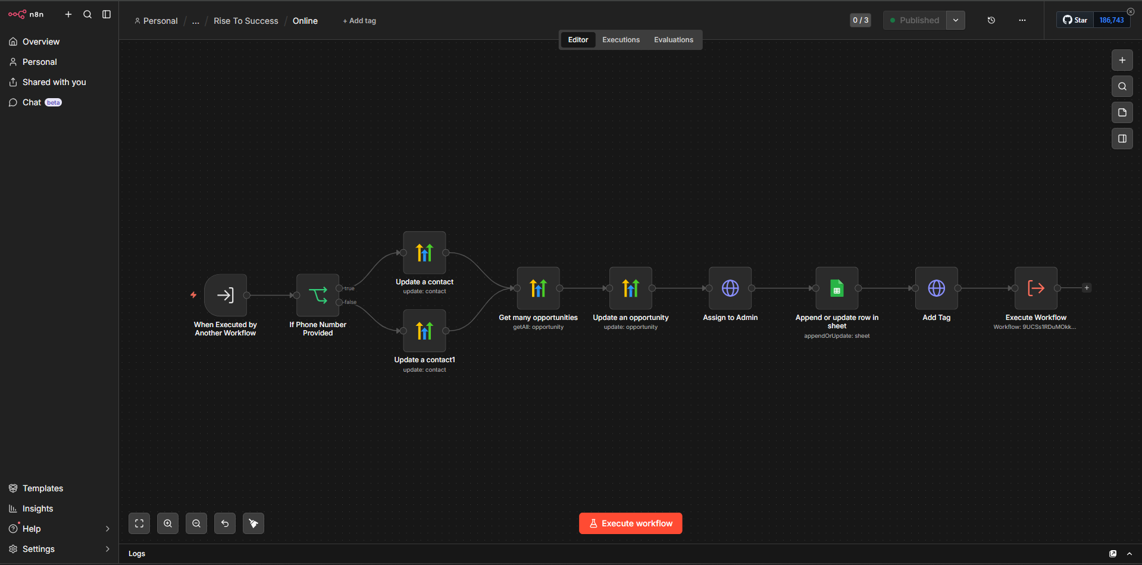Image resolution: width=1142 pixels, height=565 pixels.
Task: Select the Execute Workflow node icon
Action: tap(1036, 288)
